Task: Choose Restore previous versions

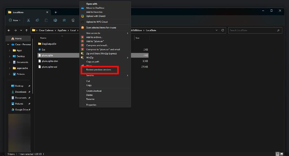Action: pyautogui.click(x=105, y=70)
